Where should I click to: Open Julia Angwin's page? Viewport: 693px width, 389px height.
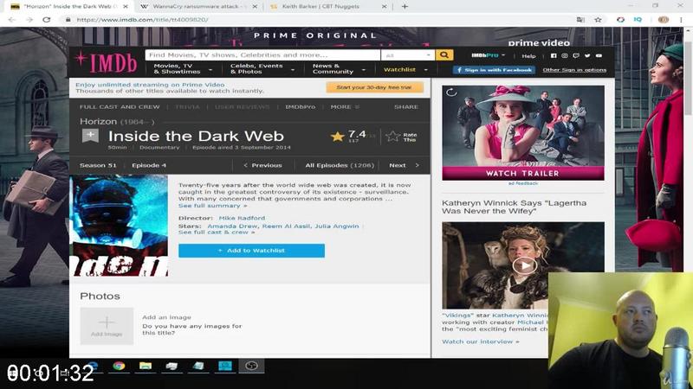tap(337, 226)
